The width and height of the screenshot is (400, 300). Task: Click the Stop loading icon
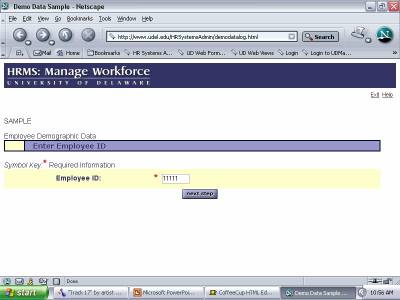point(88,35)
